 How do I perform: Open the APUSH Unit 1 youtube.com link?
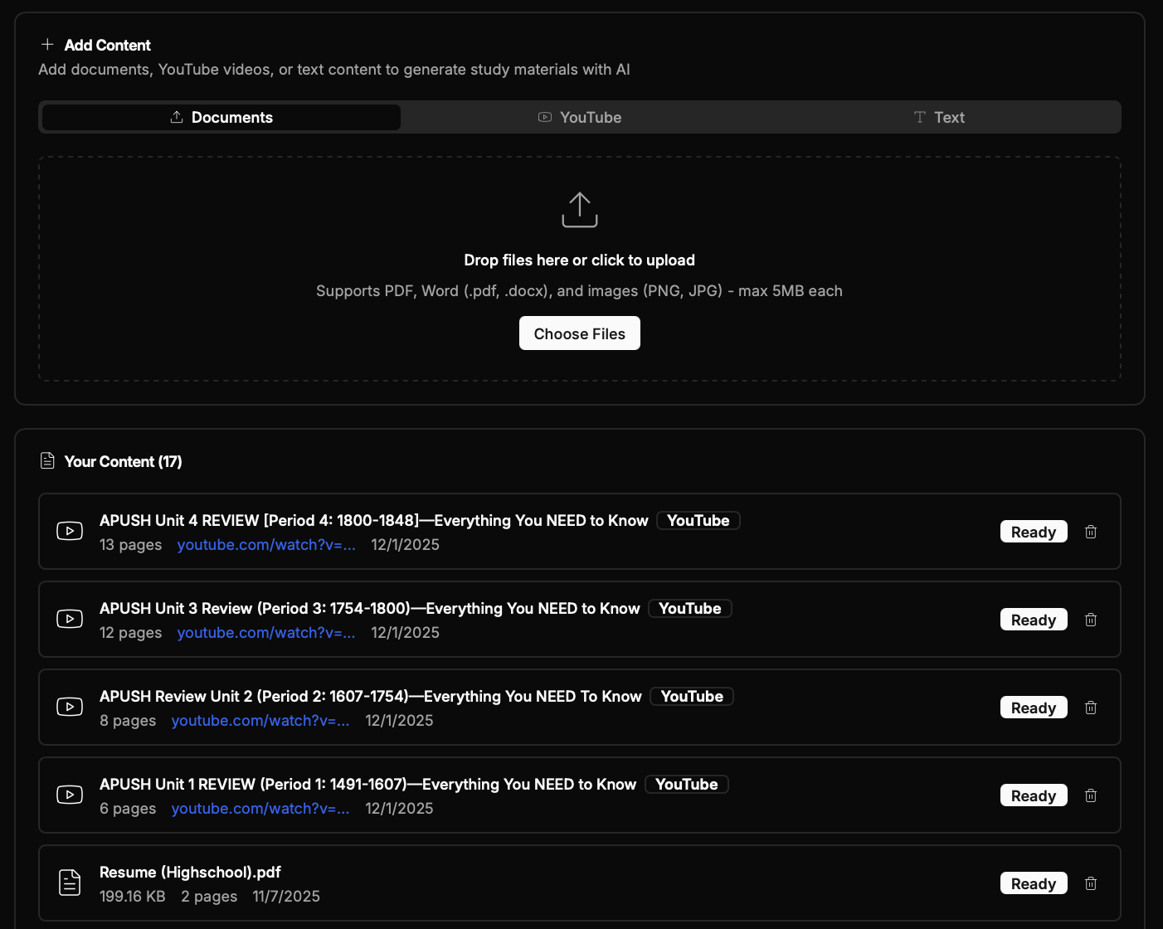click(260, 809)
